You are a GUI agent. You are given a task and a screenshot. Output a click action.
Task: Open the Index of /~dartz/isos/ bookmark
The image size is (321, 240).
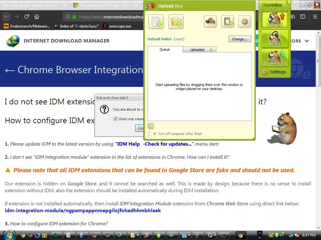(76, 26)
